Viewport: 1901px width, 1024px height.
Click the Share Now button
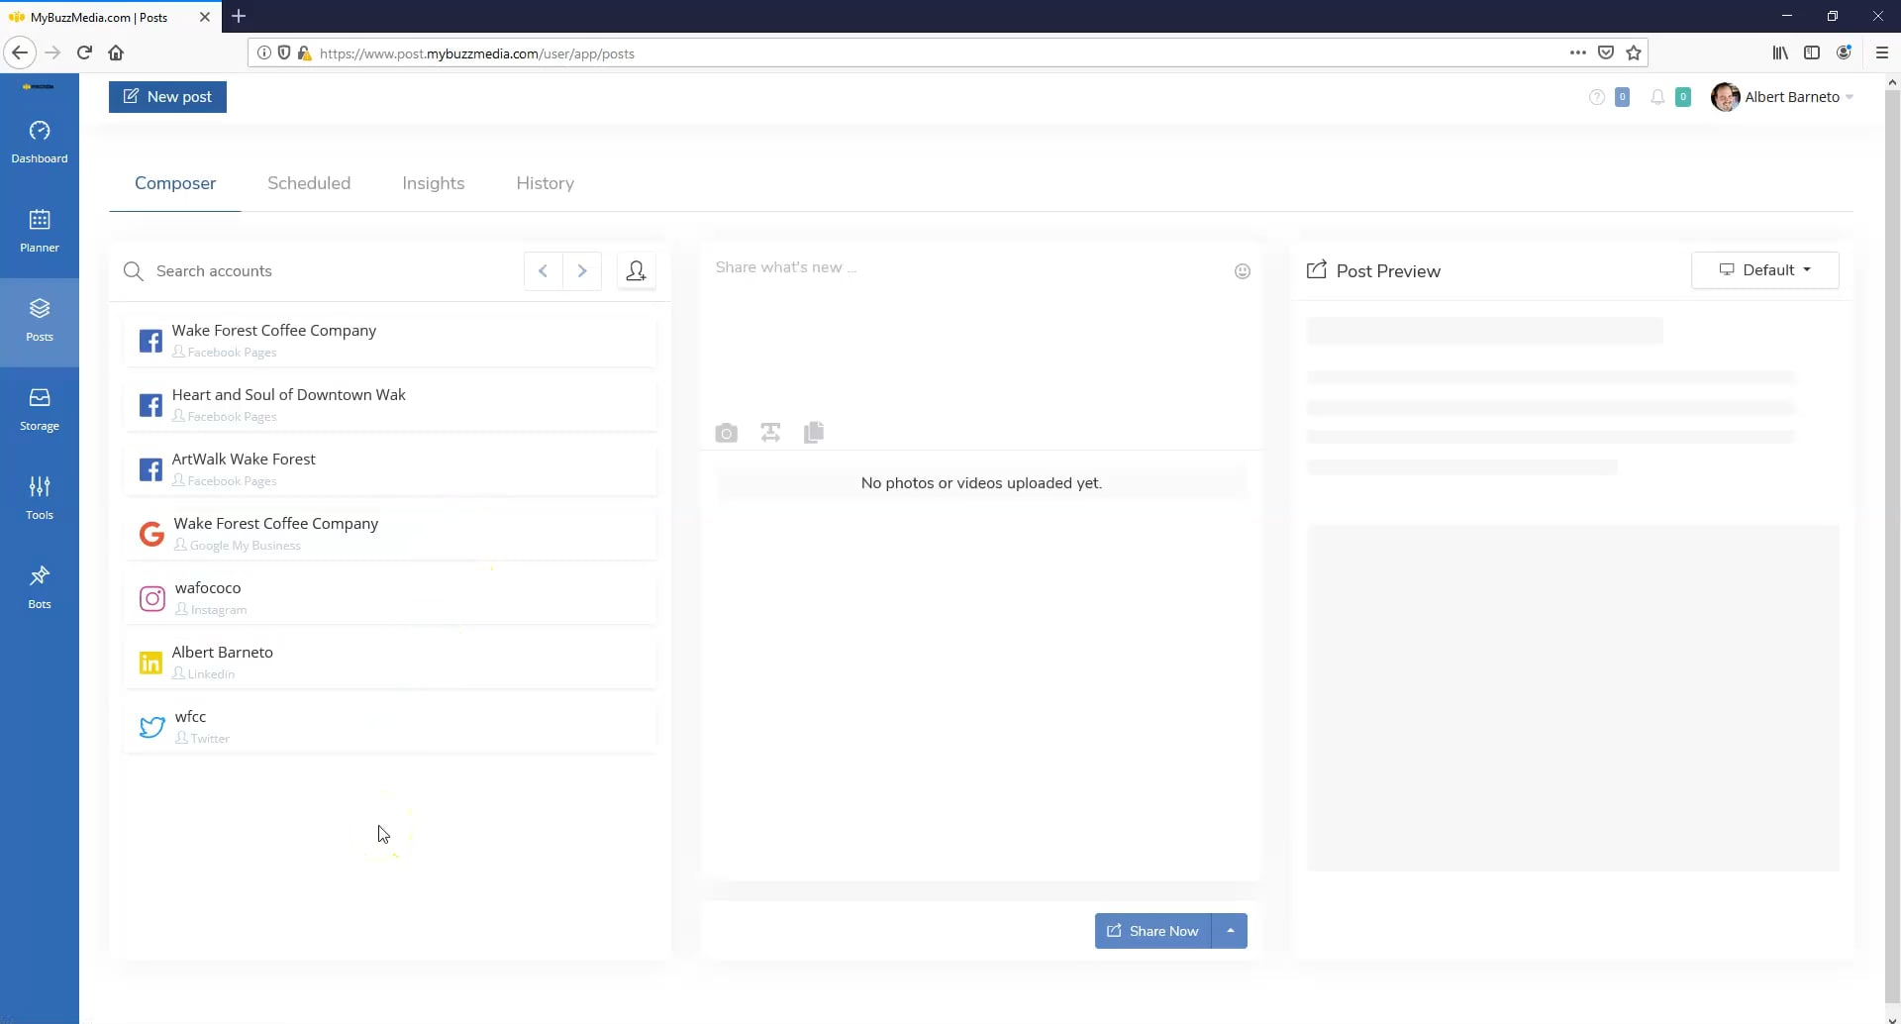[x=1152, y=931]
